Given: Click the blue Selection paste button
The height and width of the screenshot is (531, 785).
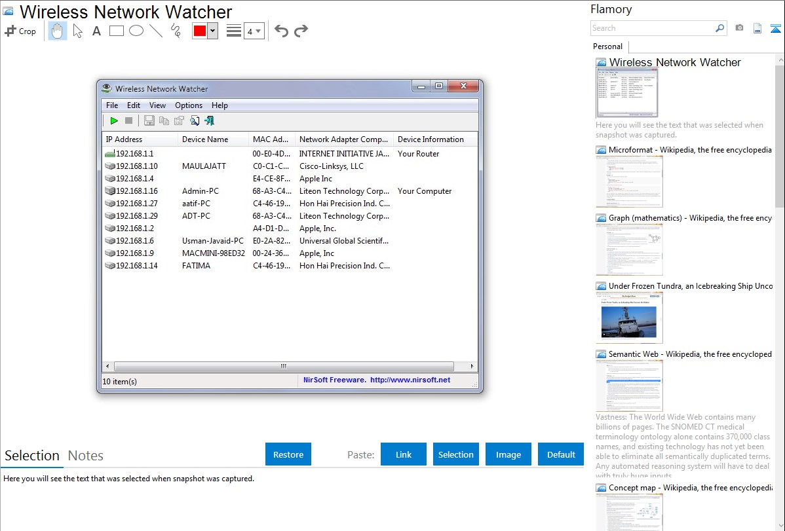Looking at the screenshot, I should [456, 454].
